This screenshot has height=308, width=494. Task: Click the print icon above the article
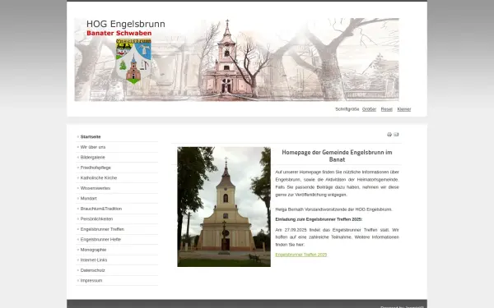pyautogui.click(x=389, y=135)
